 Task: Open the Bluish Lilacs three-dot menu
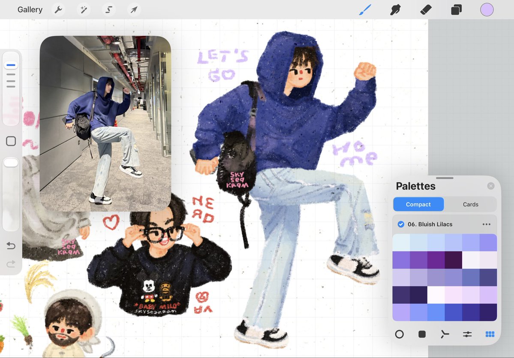point(487,224)
